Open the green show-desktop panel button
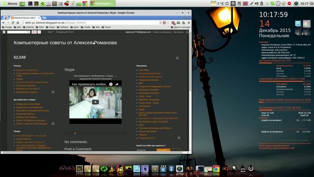Screen dimensions: 314x177 click(22, 3)
